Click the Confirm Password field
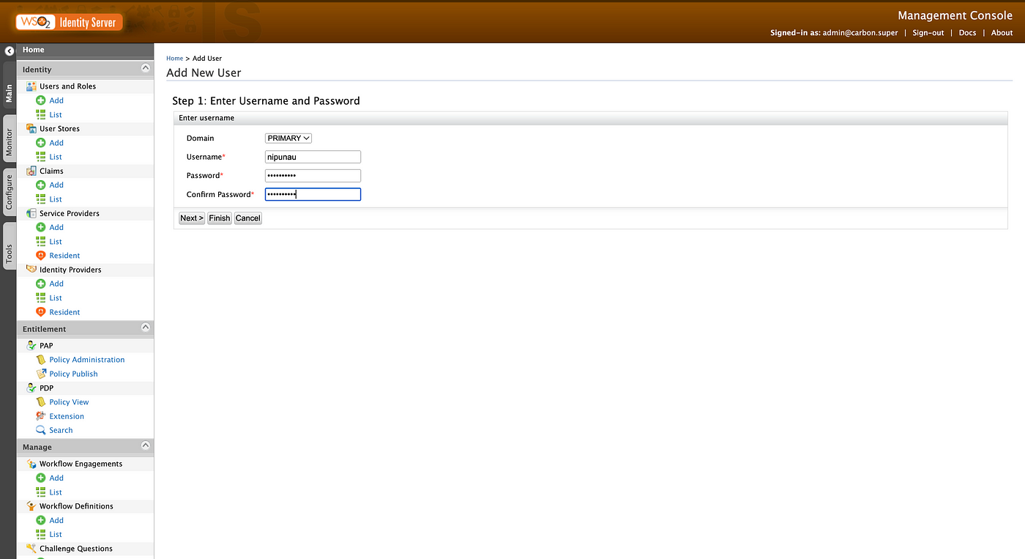Screen dimensions: 1025x559 313,194
